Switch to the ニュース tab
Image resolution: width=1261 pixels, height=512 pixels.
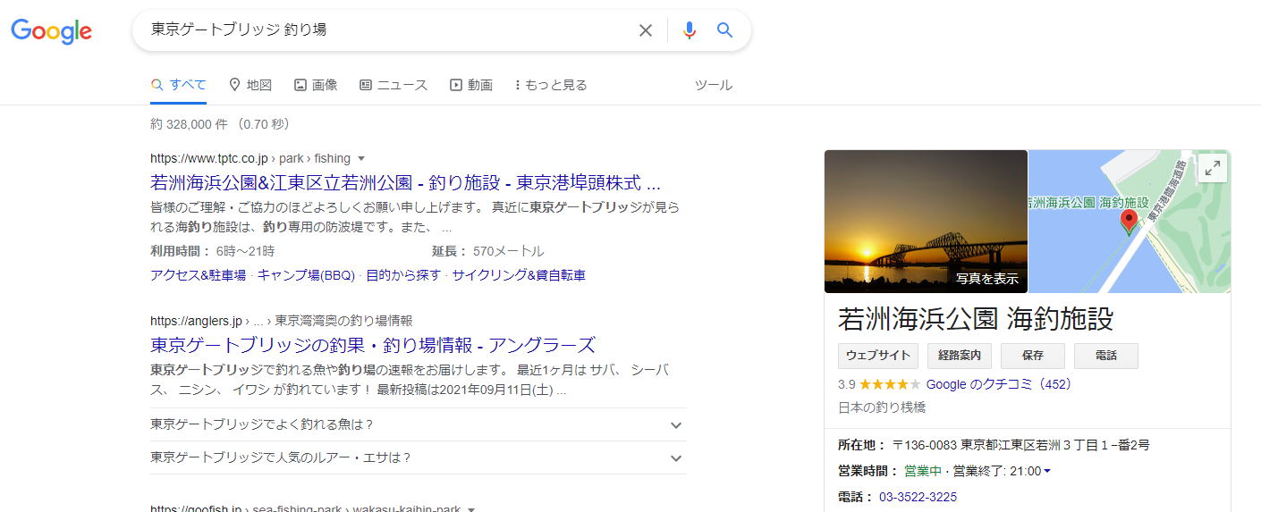click(394, 85)
